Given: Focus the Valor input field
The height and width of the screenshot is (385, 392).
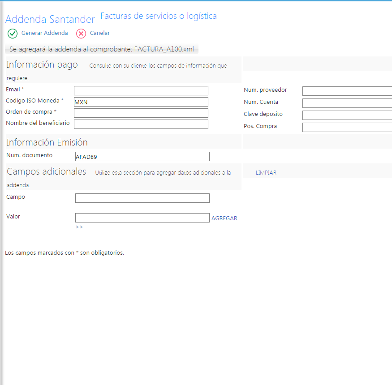Looking at the screenshot, I should (142, 218).
